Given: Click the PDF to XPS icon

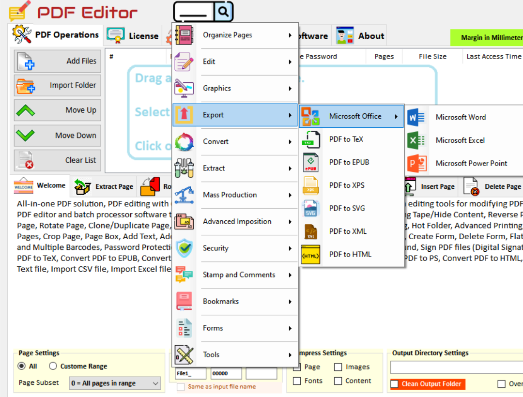Looking at the screenshot, I should [310, 185].
